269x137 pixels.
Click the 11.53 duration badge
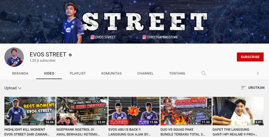click(x=206, y=122)
